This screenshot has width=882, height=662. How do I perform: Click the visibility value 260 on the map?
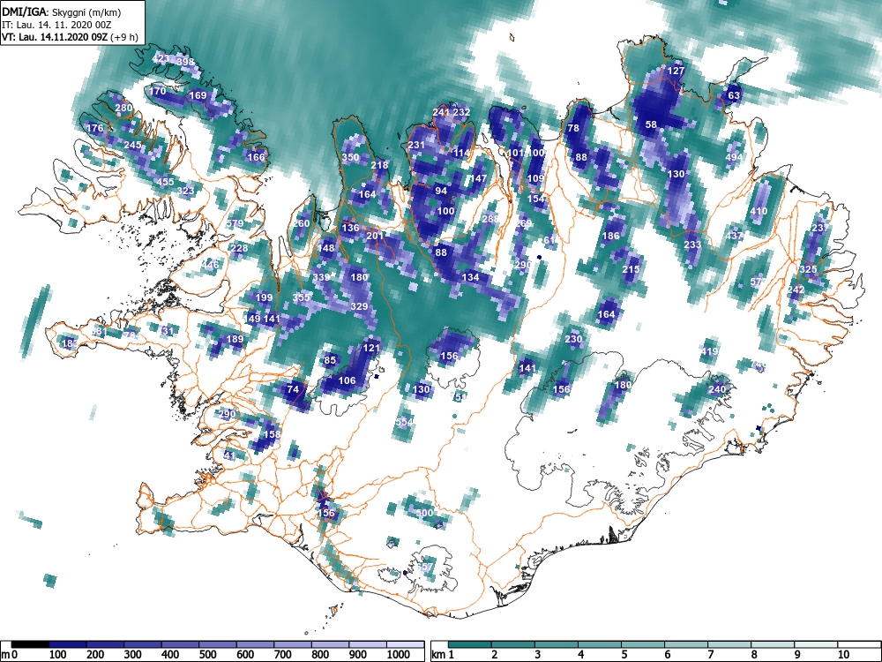coord(301,223)
